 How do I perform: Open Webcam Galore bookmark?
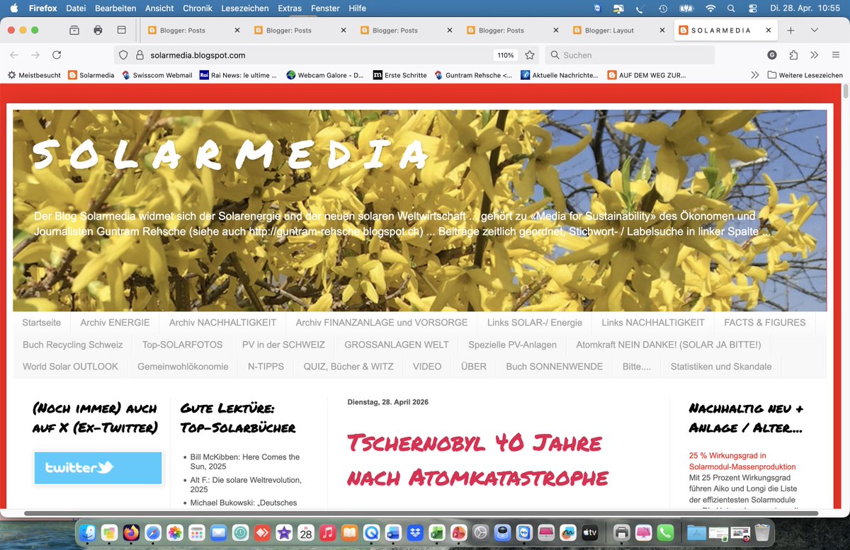[x=326, y=75]
